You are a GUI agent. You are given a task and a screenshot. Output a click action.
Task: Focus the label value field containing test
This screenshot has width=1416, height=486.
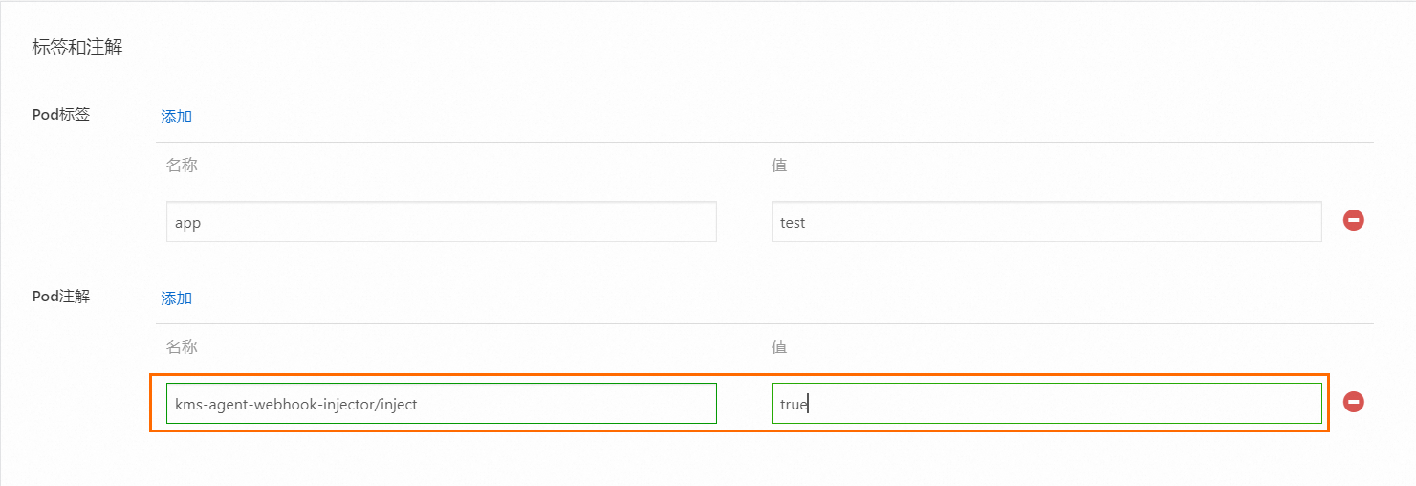(x=1046, y=222)
